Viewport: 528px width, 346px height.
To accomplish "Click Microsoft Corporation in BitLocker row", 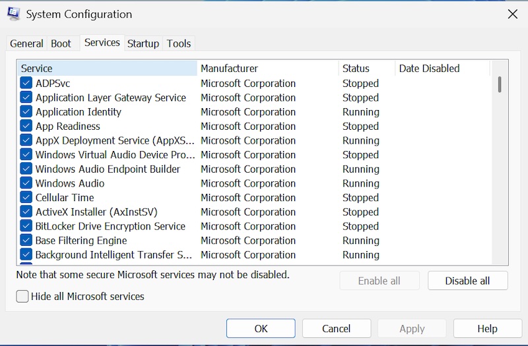I will click(248, 226).
